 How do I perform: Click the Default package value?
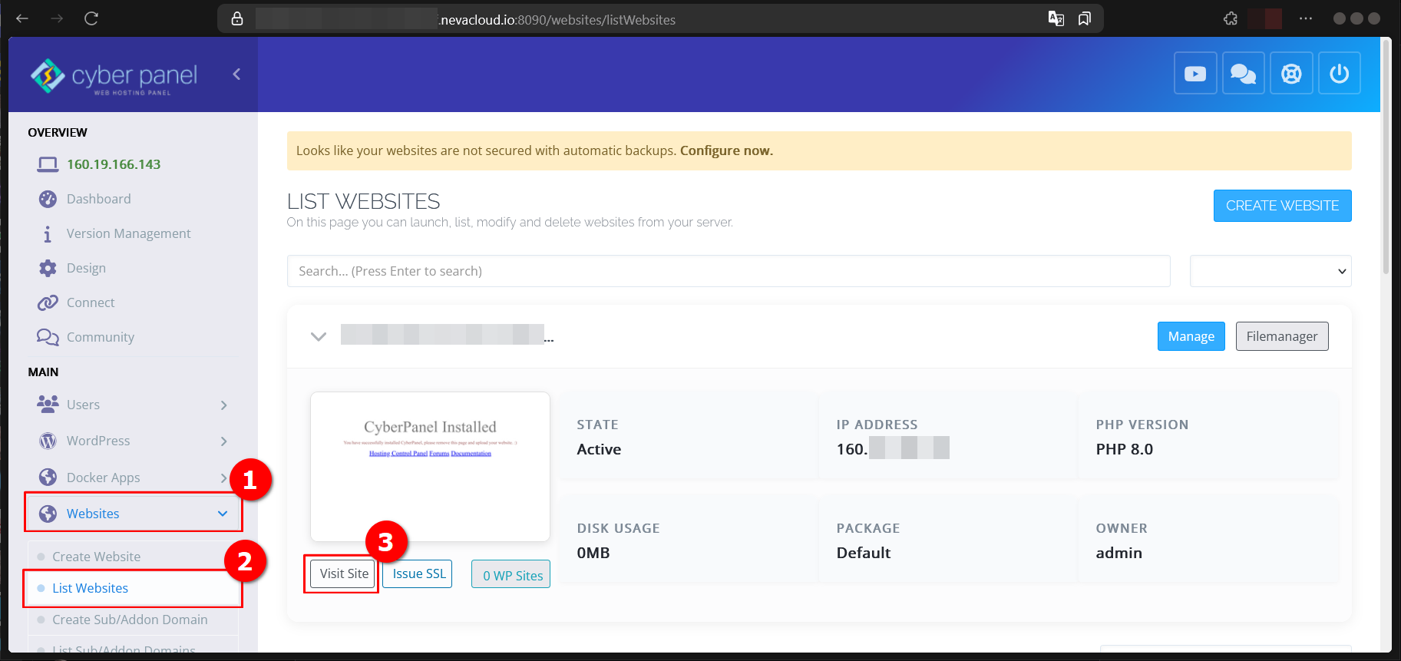pyautogui.click(x=863, y=553)
